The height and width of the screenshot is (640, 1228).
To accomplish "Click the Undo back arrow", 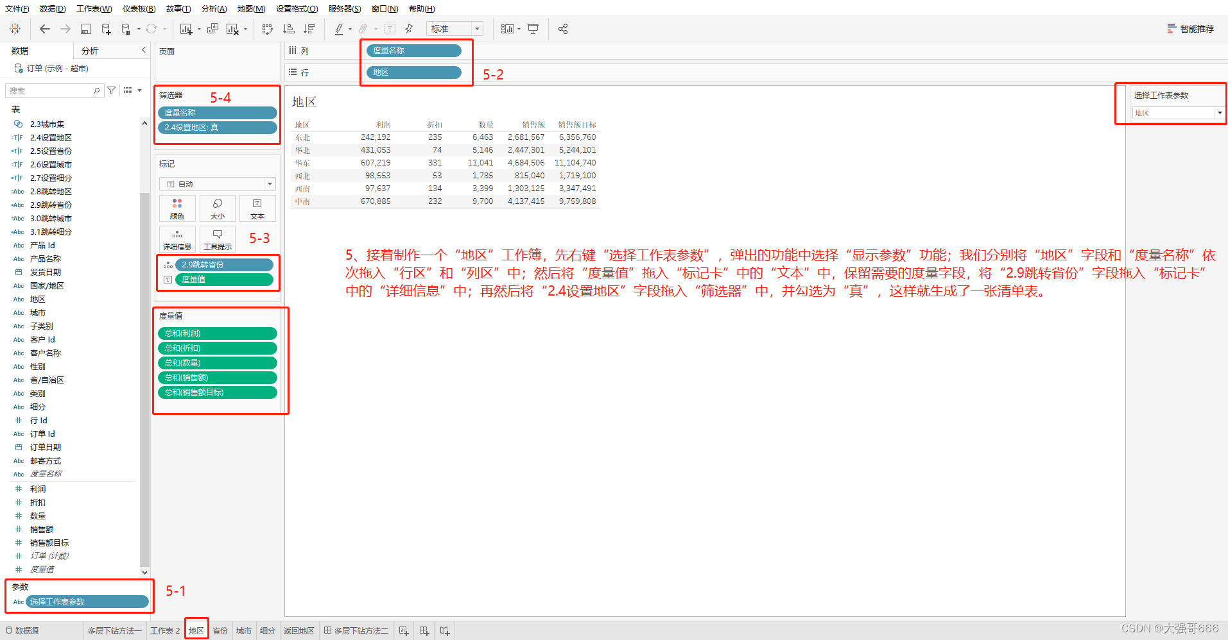I will coord(44,29).
